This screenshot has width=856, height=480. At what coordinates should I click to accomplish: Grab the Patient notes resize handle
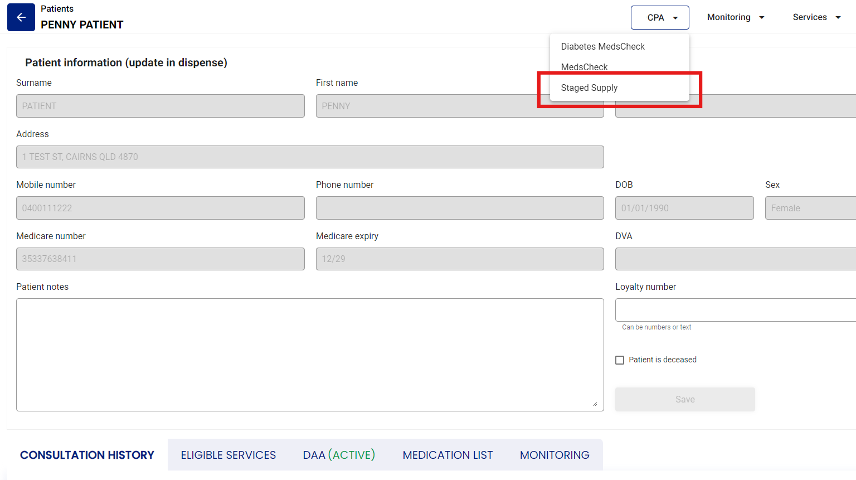tap(595, 404)
